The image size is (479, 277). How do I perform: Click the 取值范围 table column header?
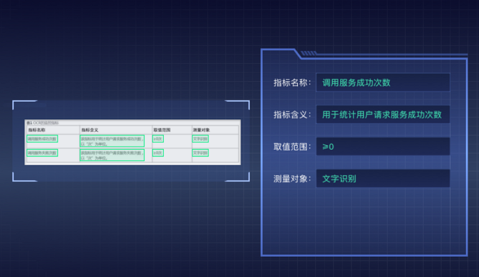point(162,130)
